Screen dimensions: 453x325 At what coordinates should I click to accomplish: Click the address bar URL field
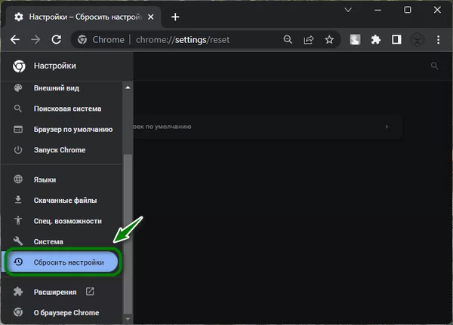pos(204,40)
